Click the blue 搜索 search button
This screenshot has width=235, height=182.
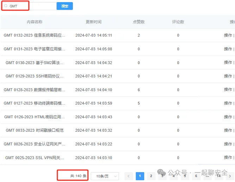(65, 6)
